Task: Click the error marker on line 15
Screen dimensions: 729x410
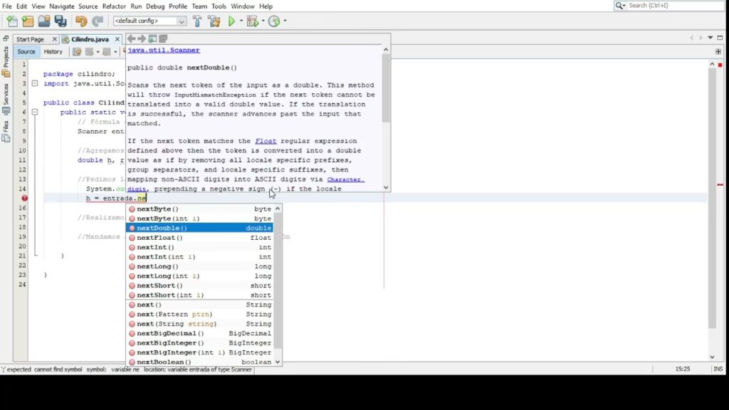Action: tap(24, 199)
